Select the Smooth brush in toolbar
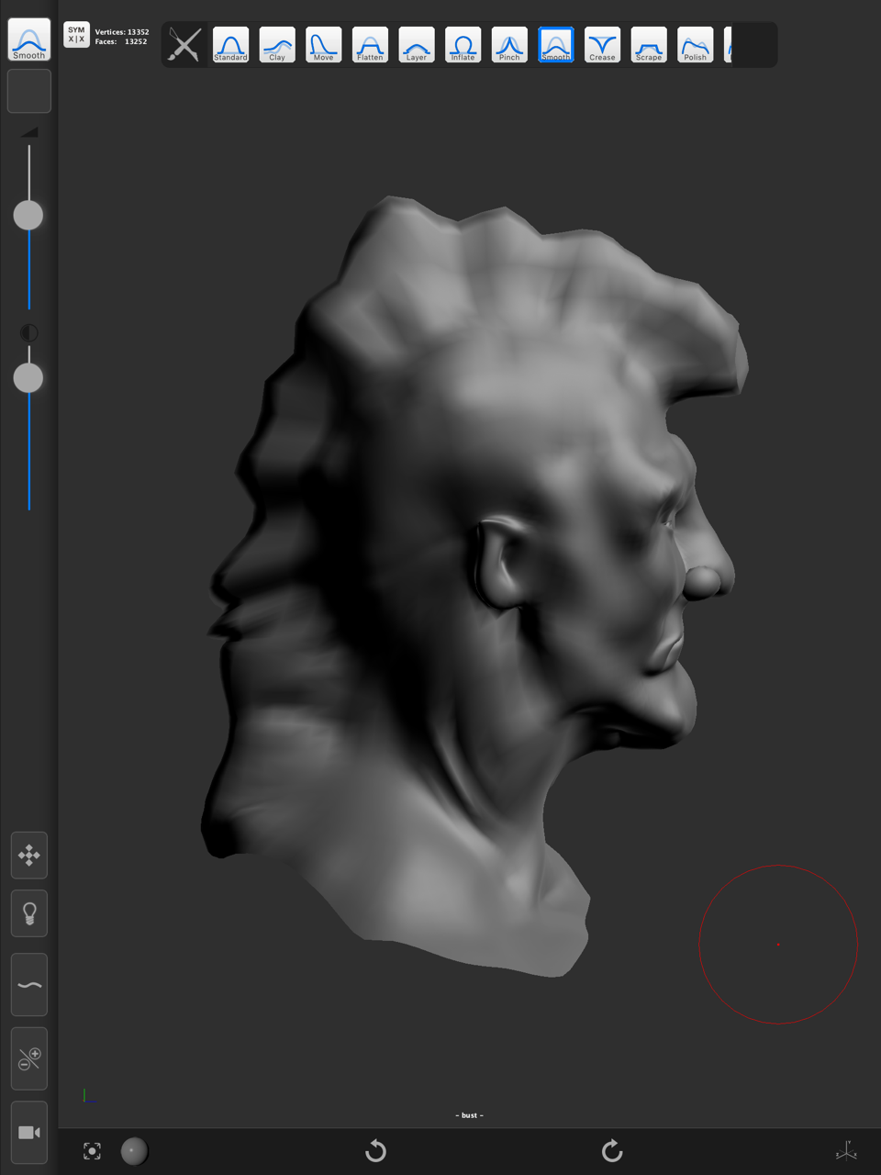This screenshot has width=881, height=1175. (556, 45)
